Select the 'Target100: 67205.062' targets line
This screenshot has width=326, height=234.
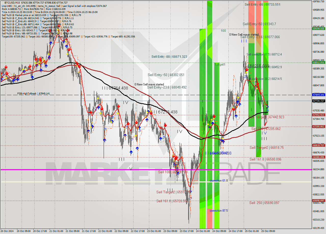(x=68, y=36)
